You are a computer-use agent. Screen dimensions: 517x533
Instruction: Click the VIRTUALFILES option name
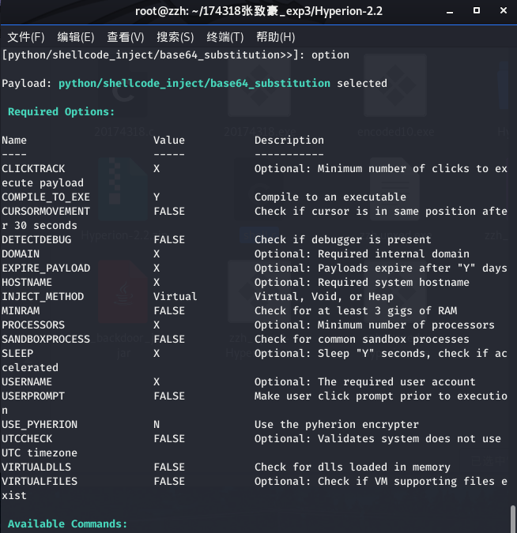40,482
